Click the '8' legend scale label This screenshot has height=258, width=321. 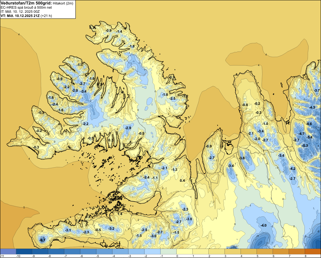coord(305,256)
